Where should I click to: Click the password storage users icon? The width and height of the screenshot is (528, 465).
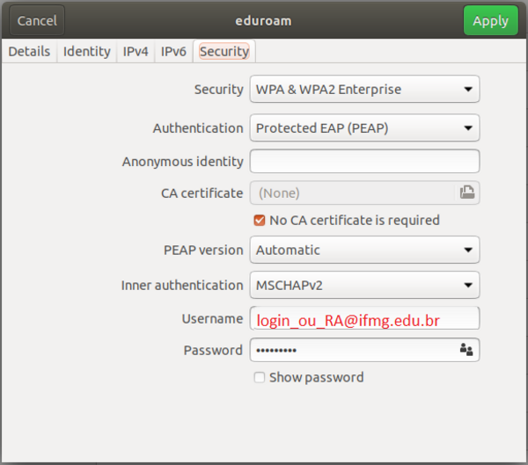point(466,350)
